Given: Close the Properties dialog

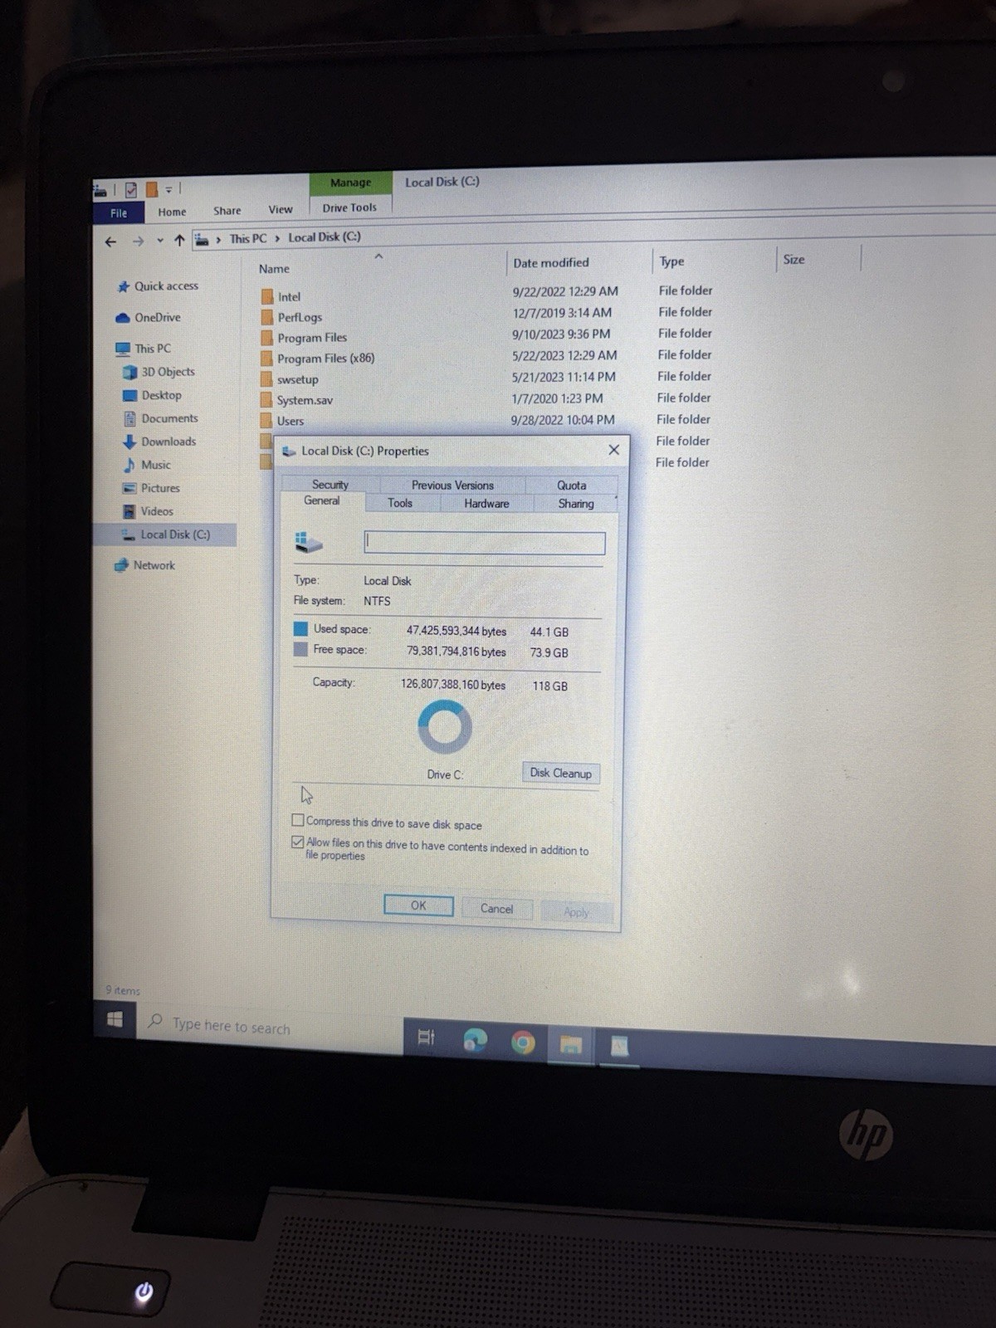Looking at the screenshot, I should [613, 450].
